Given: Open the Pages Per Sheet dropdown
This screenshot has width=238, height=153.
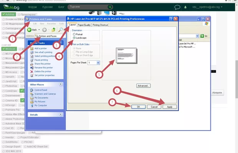Looking at the screenshot, I should coord(98,63).
